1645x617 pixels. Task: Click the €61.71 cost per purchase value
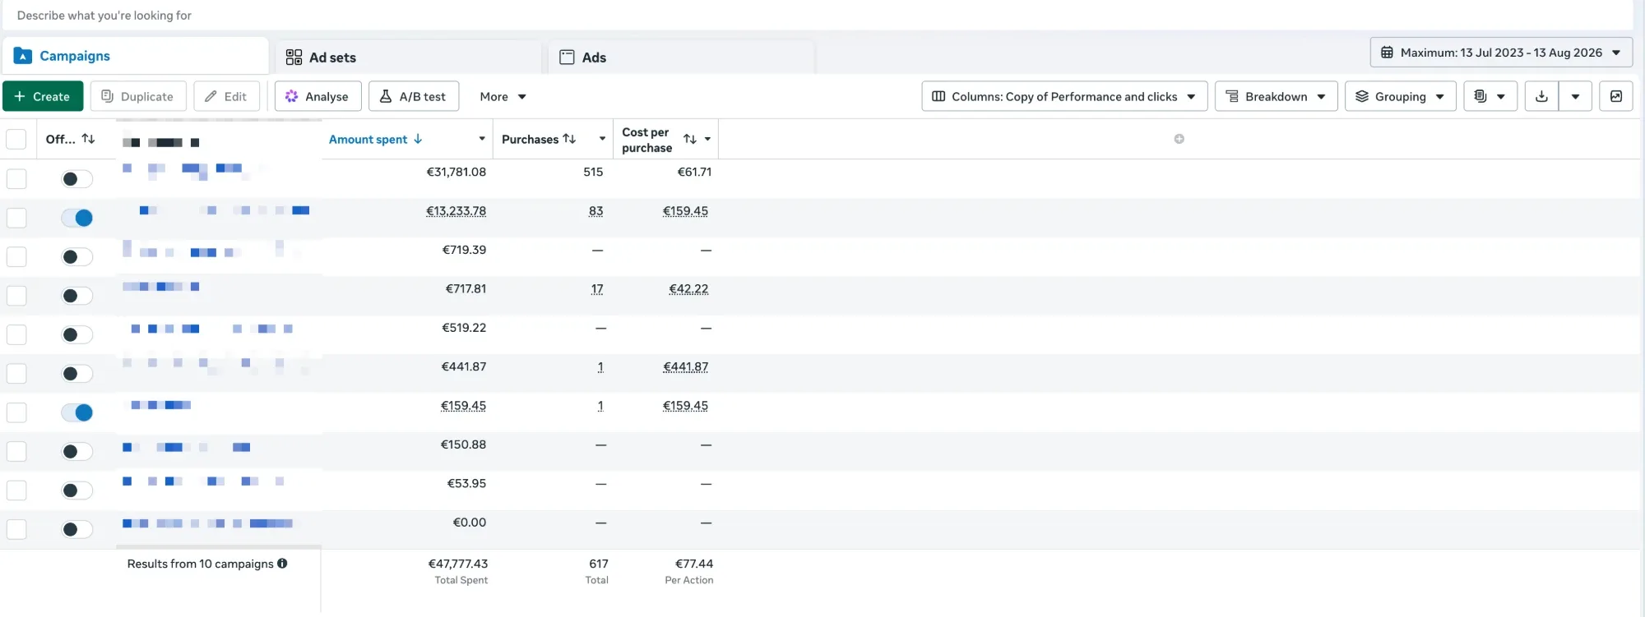694,172
